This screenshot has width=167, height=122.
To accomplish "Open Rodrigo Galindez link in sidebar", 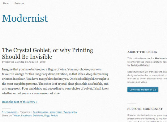I will [x=140, y=65].
